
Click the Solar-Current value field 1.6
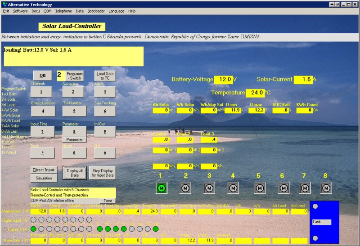303,80
